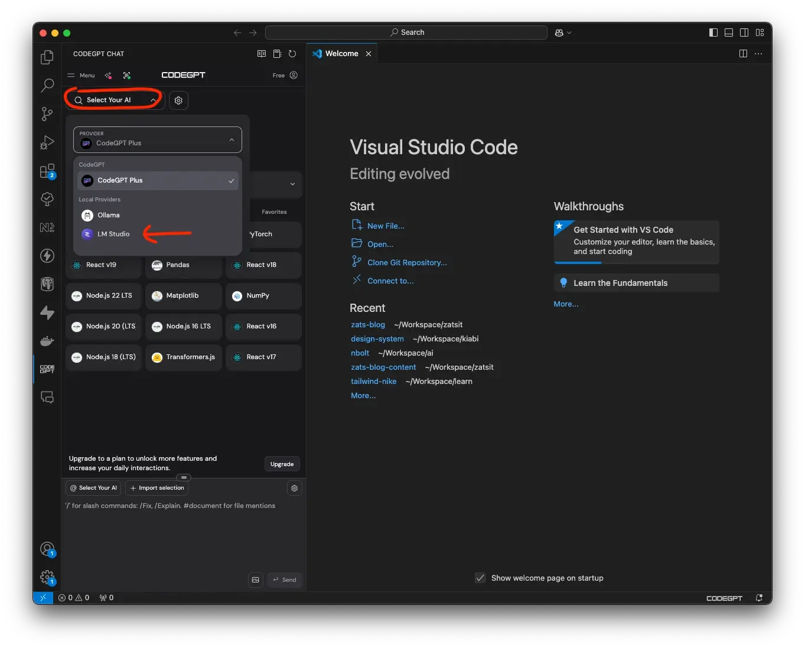Open Customize Layout icon
Viewport: 805px width, 648px height.
(760, 32)
